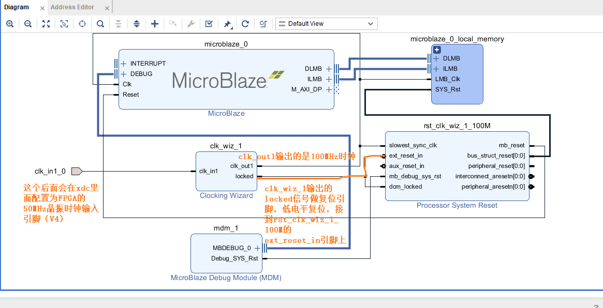Expand pins on microblaze_0_local_memory block
This screenshot has height=308, width=603.
437,50
